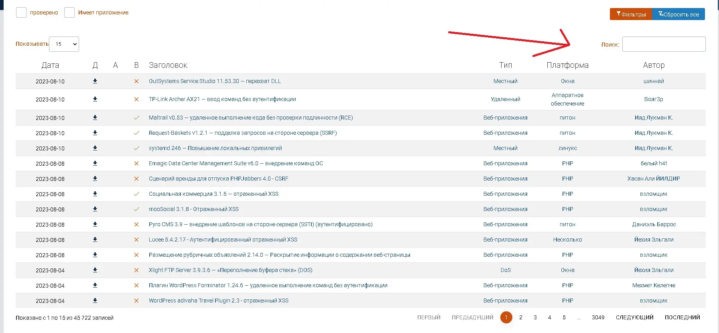
Task: Click author 'Мехмет Келепче'
Action: (x=654, y=285)
